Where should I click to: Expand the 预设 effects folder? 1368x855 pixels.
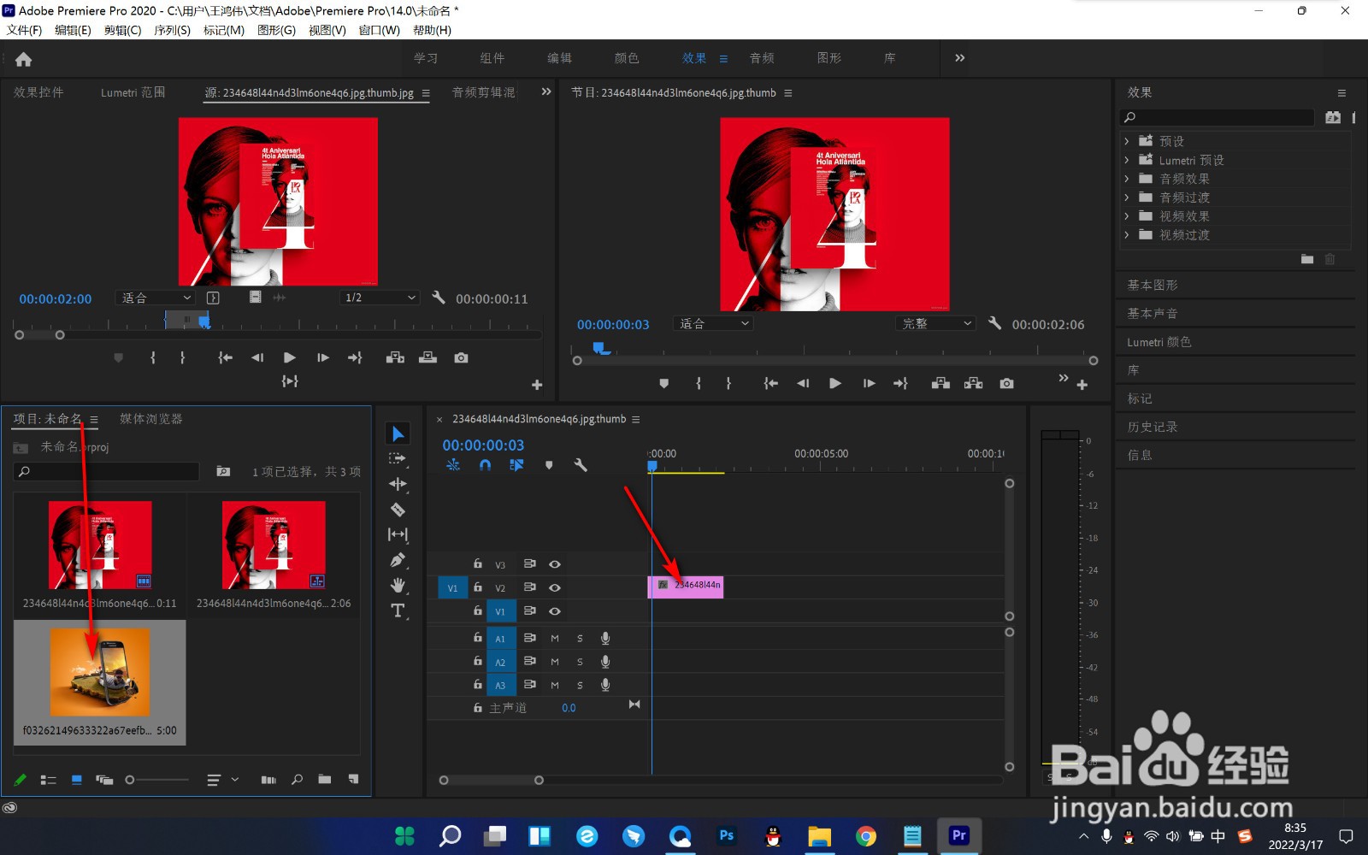pyautogui.click(x=1126, y=141)
